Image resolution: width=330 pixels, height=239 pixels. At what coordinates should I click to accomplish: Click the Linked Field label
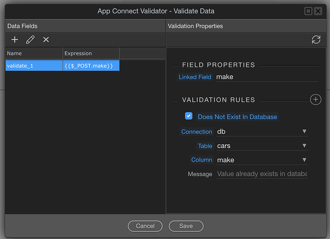tap(195, 77)
